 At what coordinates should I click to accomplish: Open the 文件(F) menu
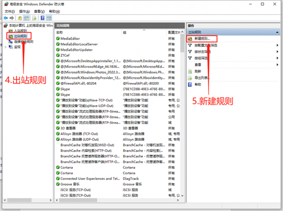pos(10,11)
